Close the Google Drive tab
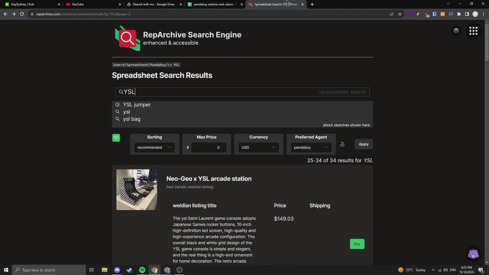The height and width of the screenshot is (275, 489). tap(181, 4)
